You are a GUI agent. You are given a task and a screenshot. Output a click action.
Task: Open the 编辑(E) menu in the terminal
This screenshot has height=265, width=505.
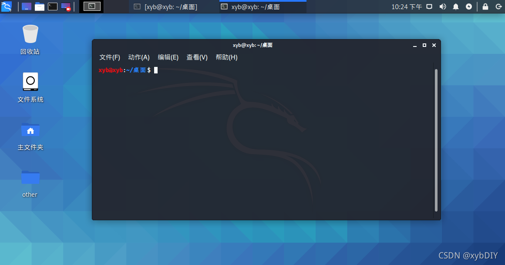click(x=168, y=57)
